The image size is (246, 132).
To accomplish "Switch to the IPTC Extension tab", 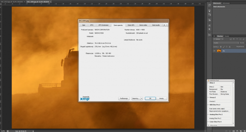I will (104, 25).
